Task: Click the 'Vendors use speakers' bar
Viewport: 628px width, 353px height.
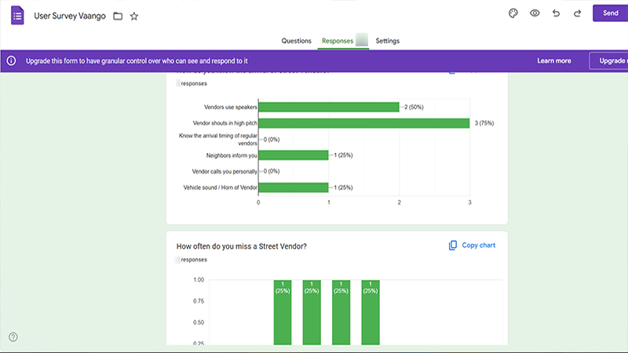Action: (328, 107)
